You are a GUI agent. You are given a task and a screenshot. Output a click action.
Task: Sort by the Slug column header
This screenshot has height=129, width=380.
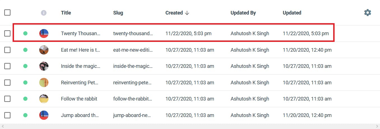(x=118, y=13)
